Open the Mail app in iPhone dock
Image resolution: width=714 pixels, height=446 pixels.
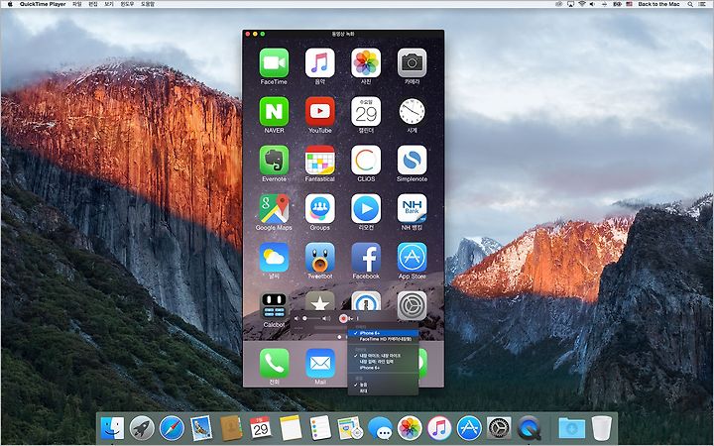319,363
